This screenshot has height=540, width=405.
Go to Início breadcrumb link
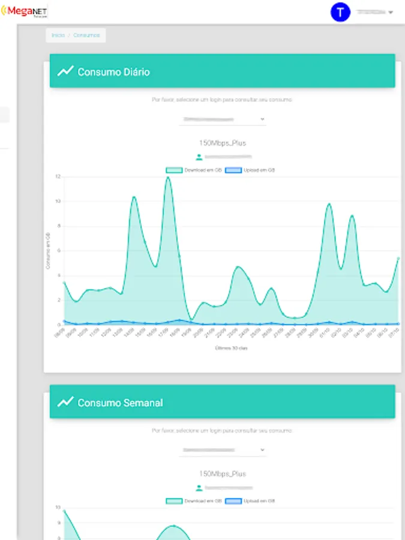[x=58, y=35]
